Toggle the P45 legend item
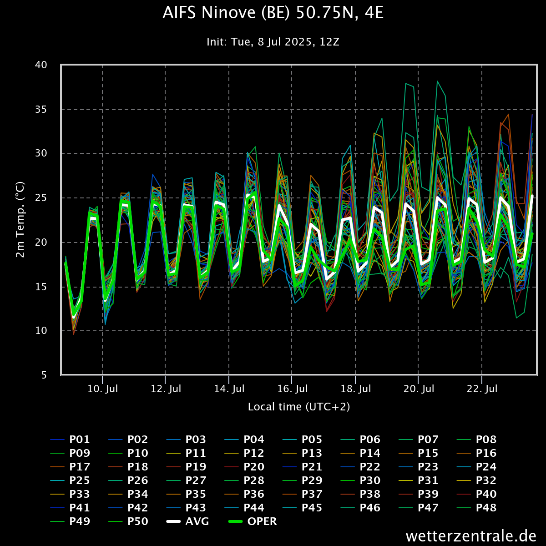The width and height of the screenshot is (546, 546). click(x=303, y=508)
